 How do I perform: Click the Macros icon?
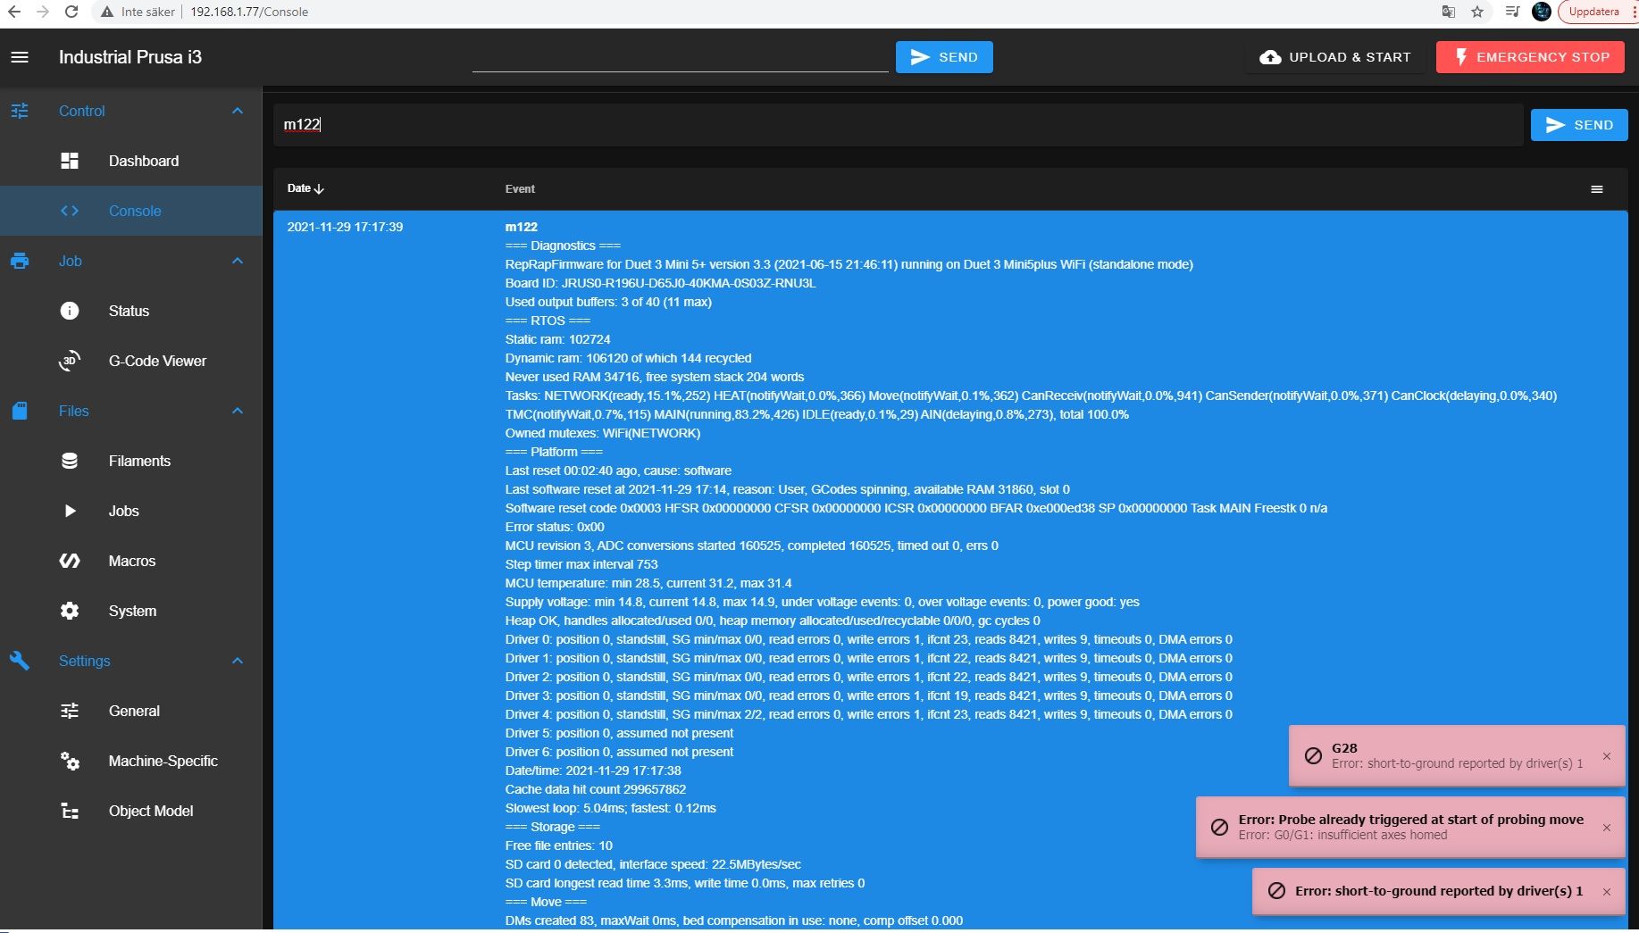click(70, 561)
